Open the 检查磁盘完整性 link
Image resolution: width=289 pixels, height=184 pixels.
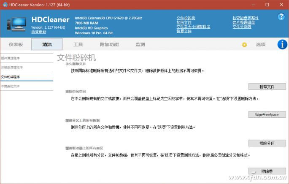tap(246, 18)
